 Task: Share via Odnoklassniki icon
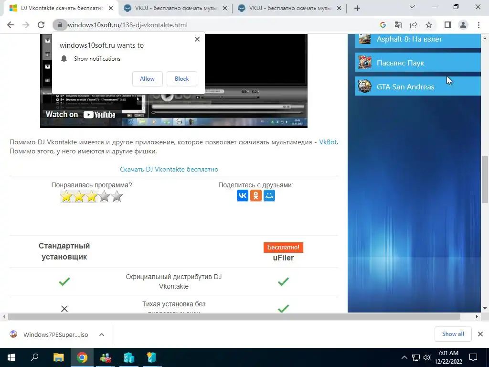pos(256,195)
